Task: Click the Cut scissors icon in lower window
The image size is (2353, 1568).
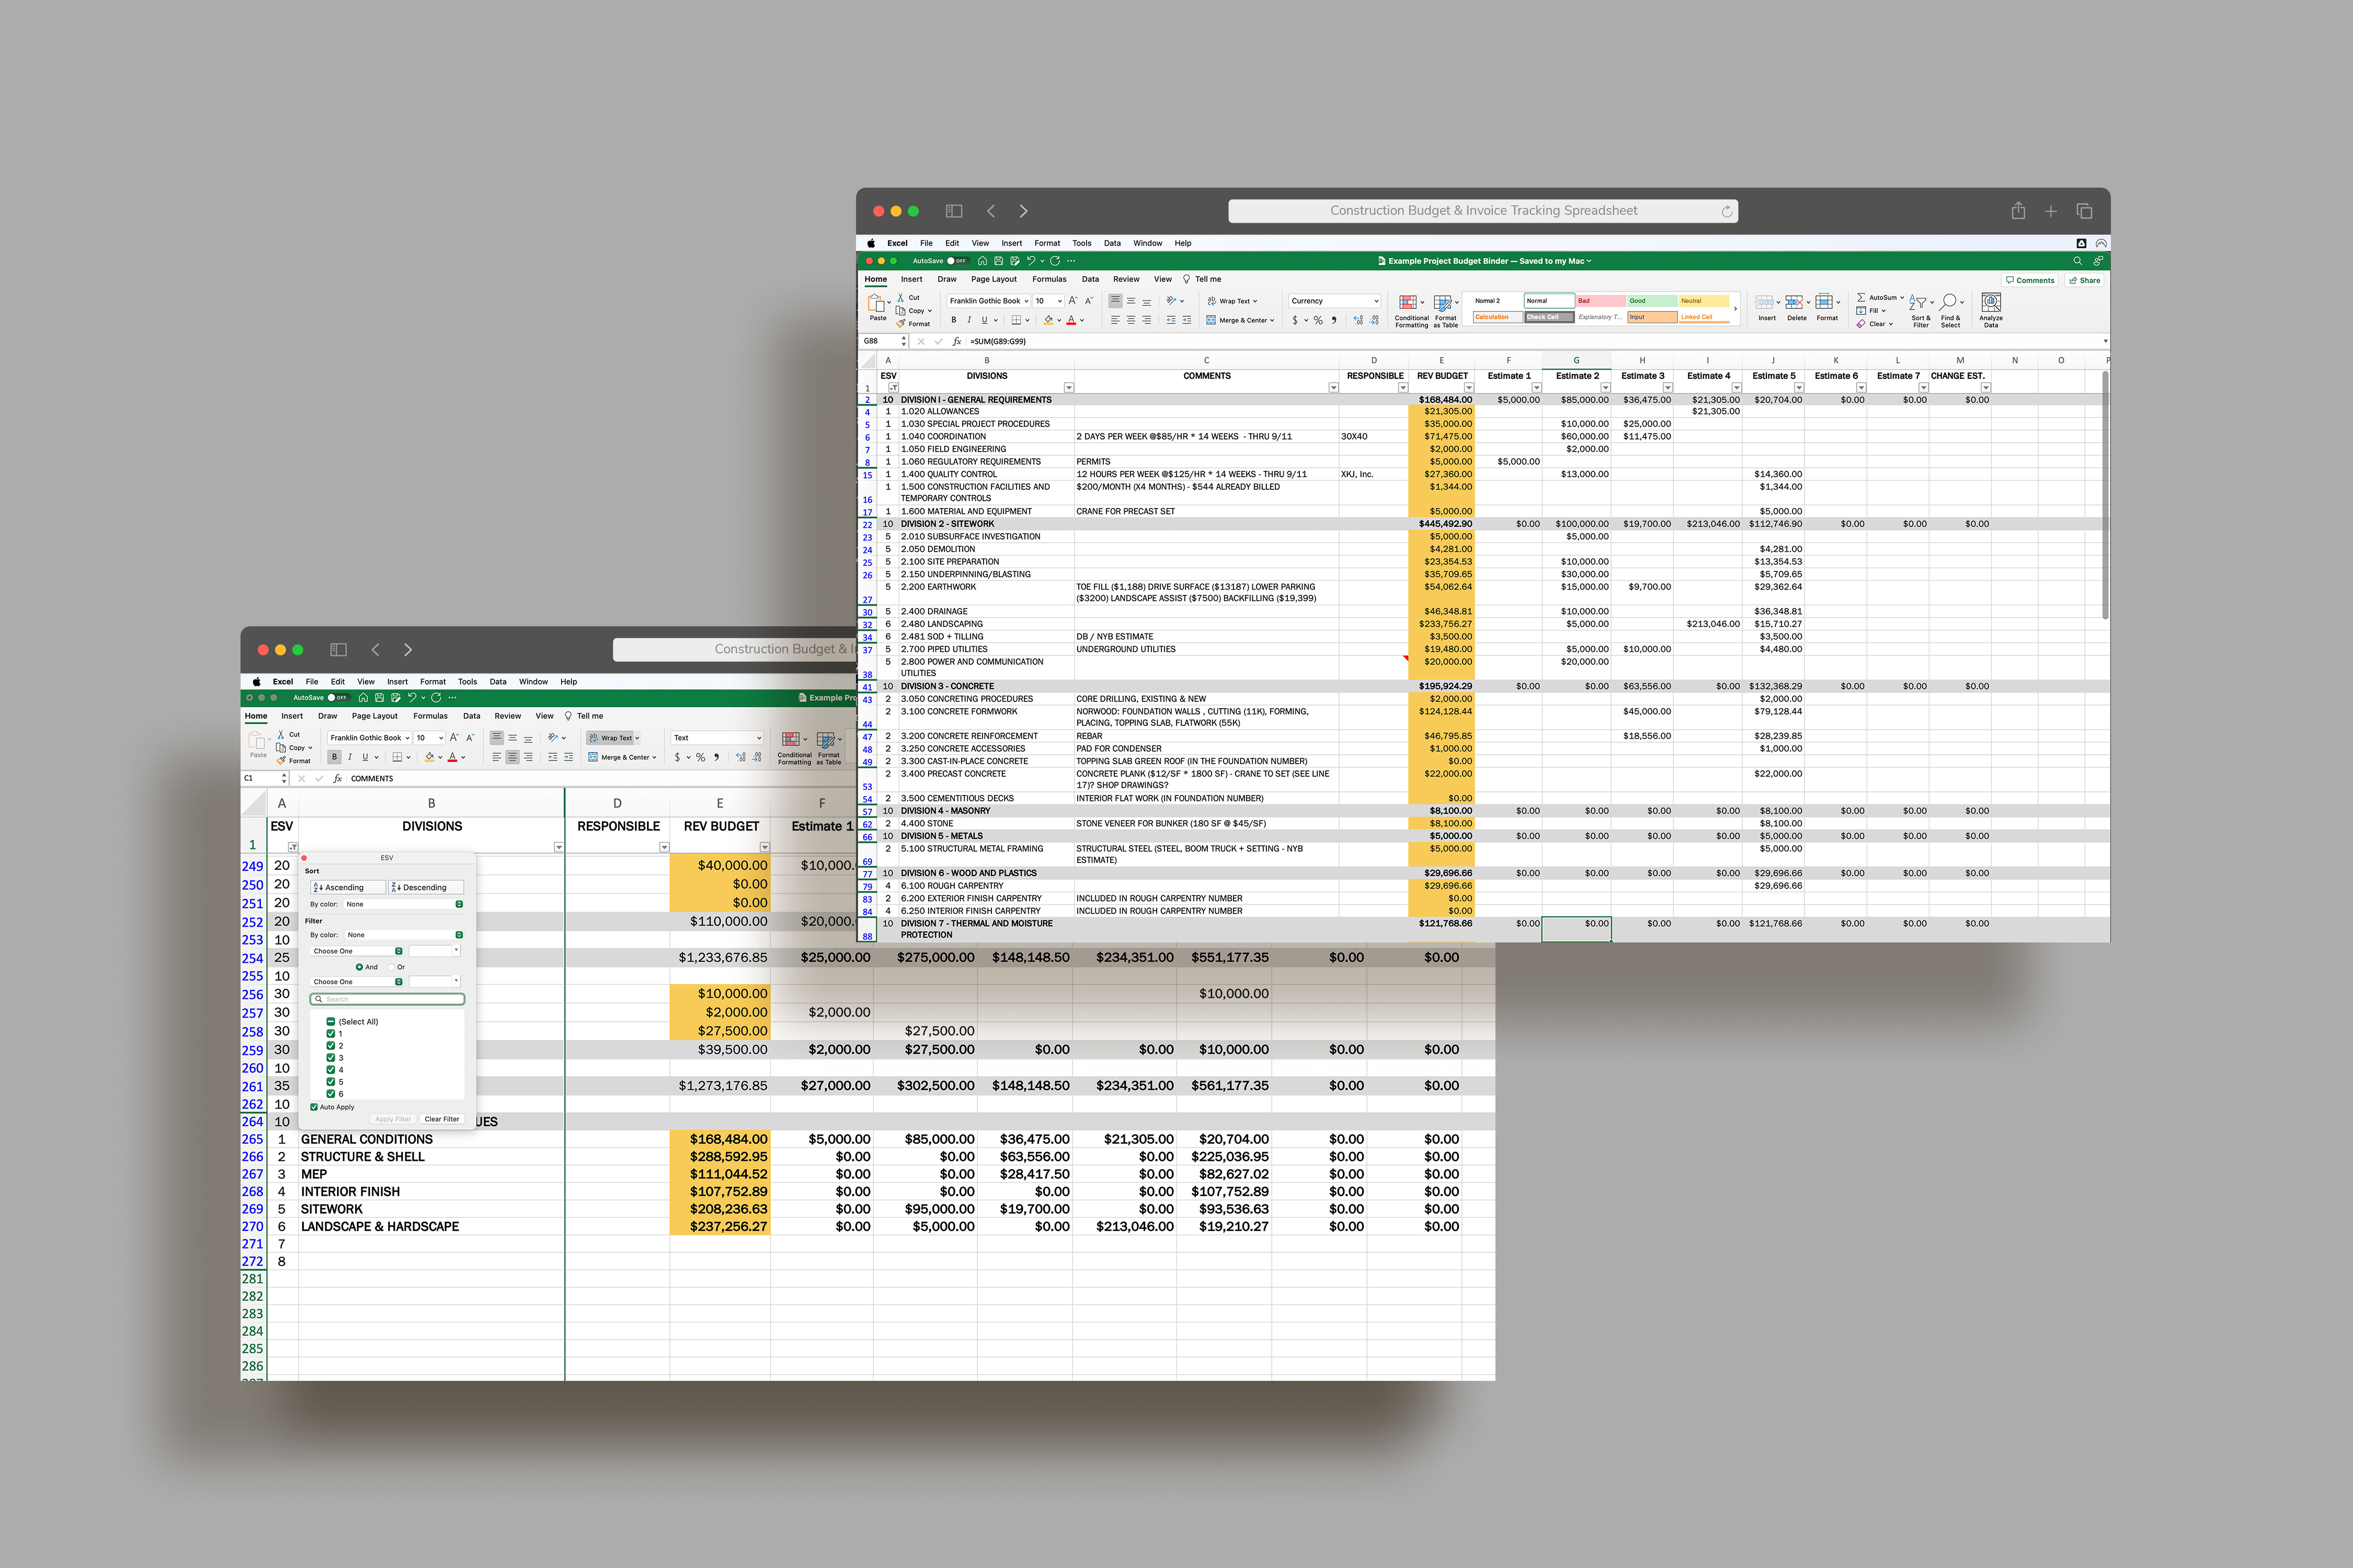Action: [x=281, y=734]
